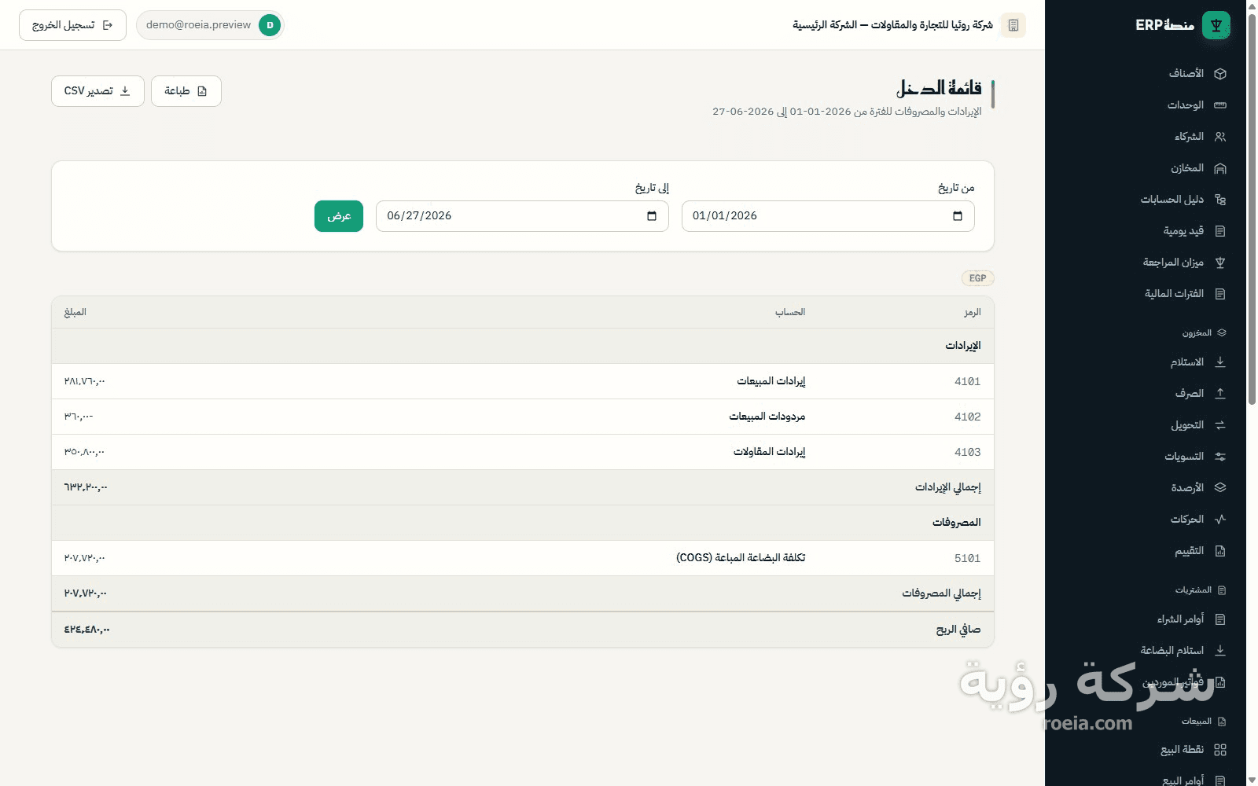Click الحساب column header

coord(790,312)
